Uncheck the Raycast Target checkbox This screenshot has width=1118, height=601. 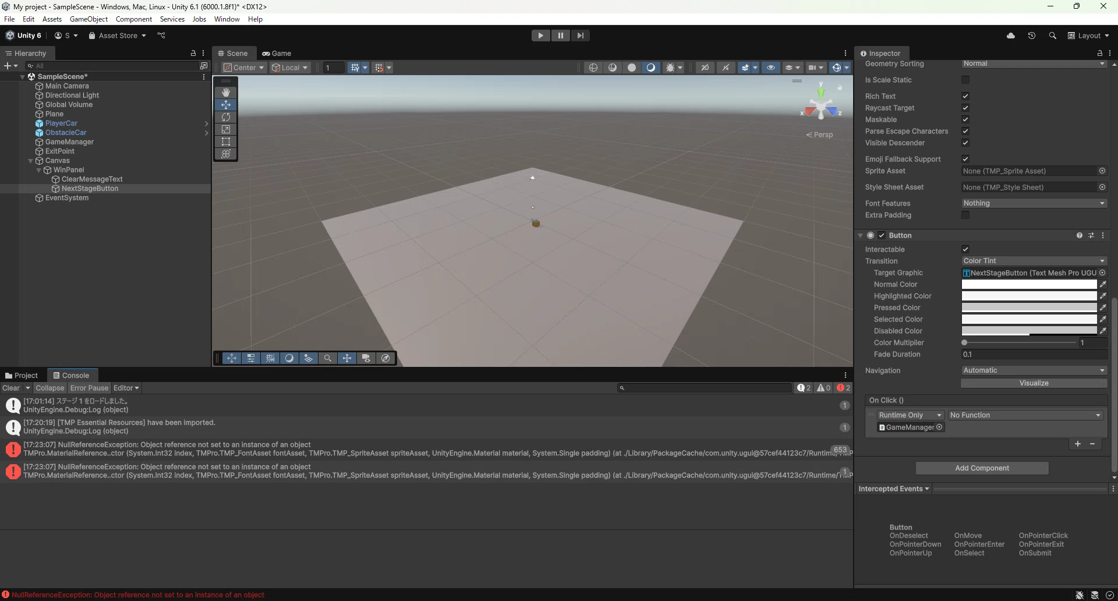965,108
